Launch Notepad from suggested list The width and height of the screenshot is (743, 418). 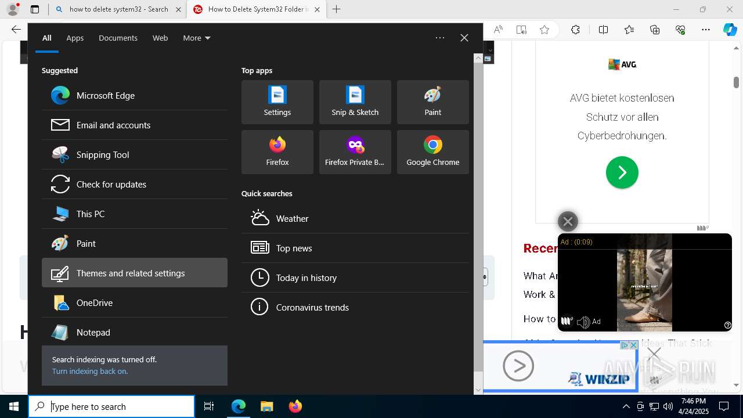point(135,332)
